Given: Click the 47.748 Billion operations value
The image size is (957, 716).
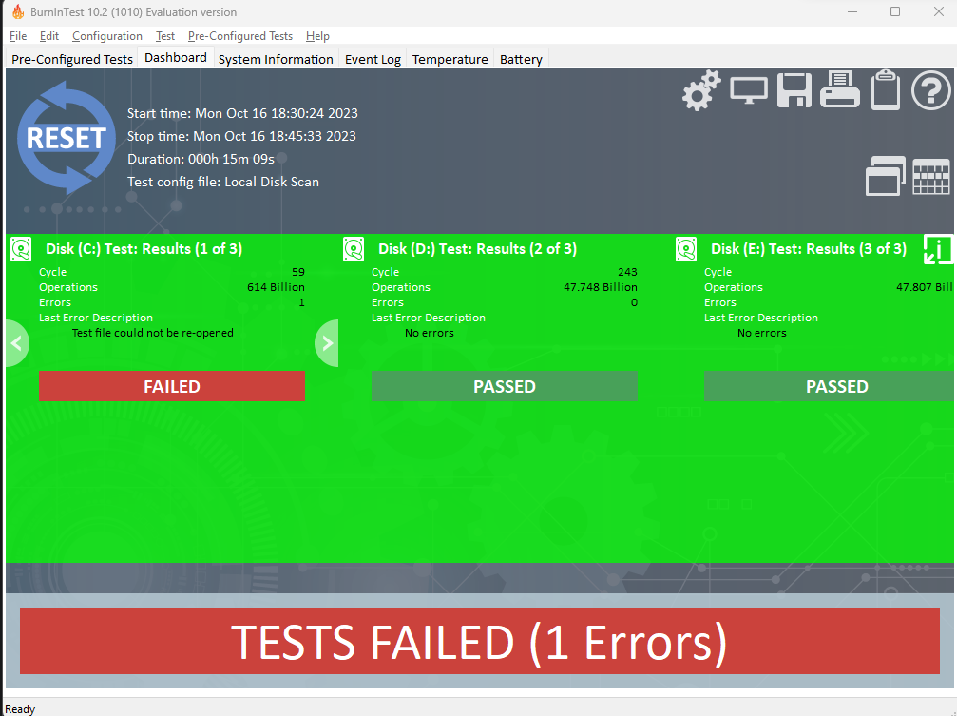Looking at the screenshot, I should tap(601, 287).
